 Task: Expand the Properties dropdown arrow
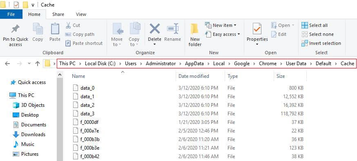[257, 44]
